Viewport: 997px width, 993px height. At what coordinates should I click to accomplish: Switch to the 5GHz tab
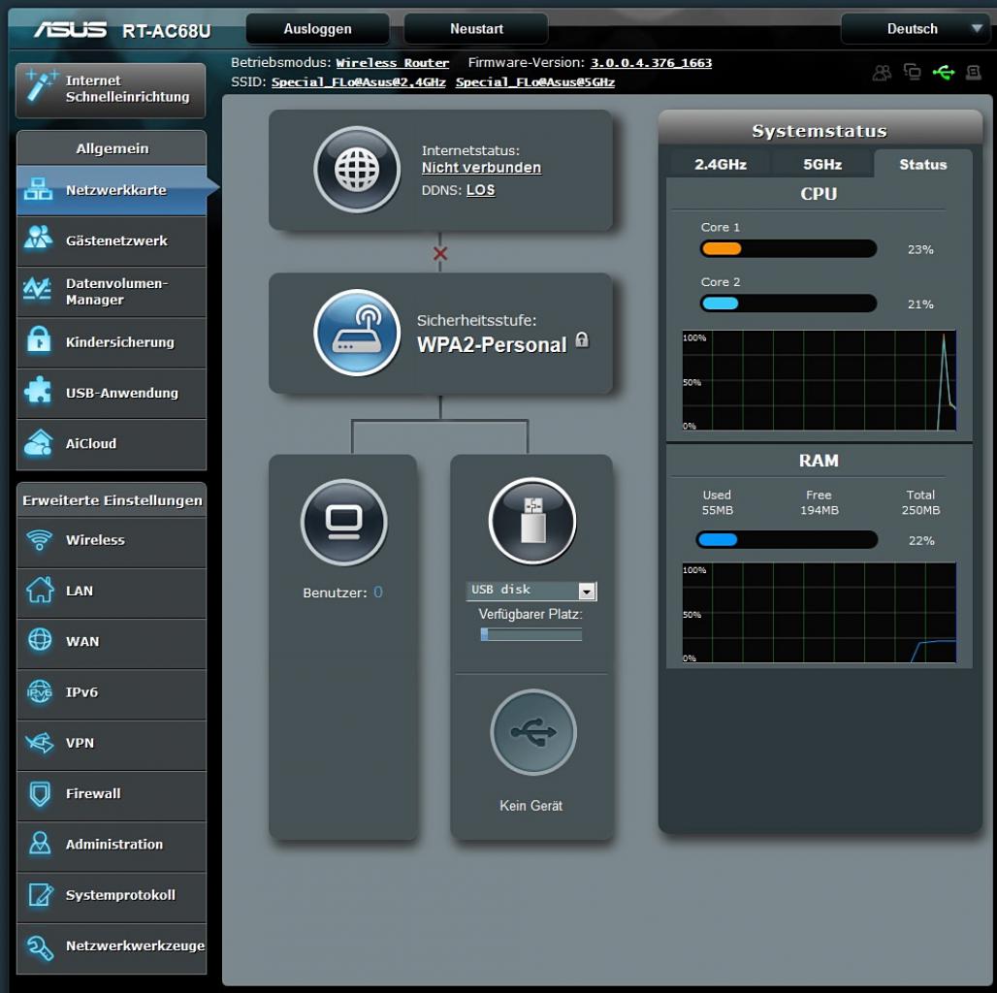pyautogui.click(x=822, y=164)
